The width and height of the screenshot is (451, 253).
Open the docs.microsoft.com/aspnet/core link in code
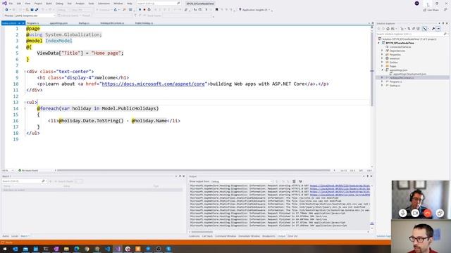[153, 84]
